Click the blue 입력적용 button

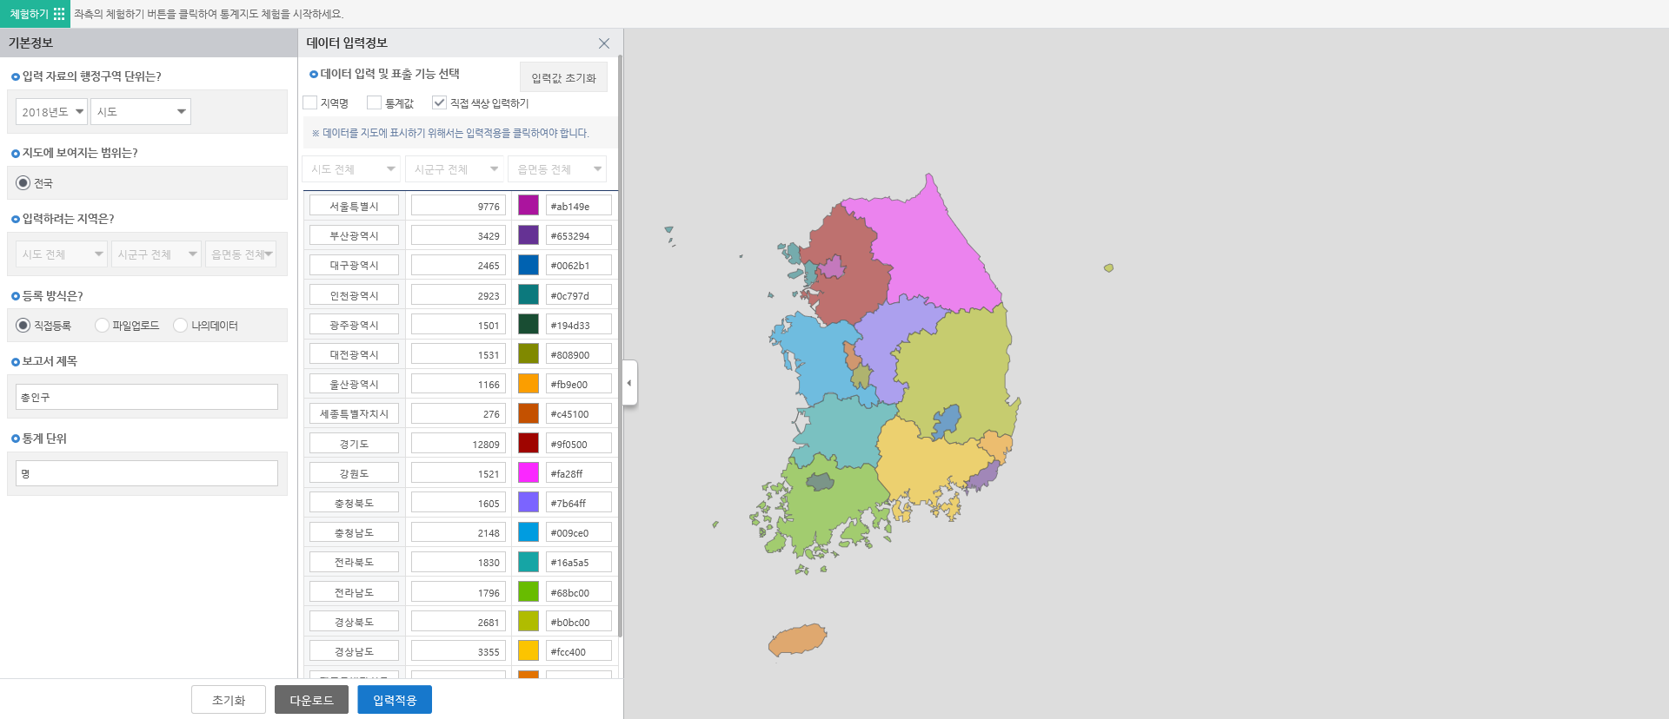(x=394, y=700)
